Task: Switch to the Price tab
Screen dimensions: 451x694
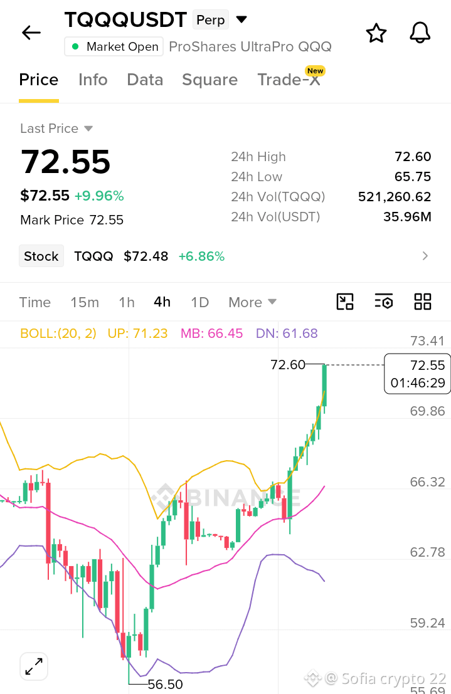Action: [38, 80]
